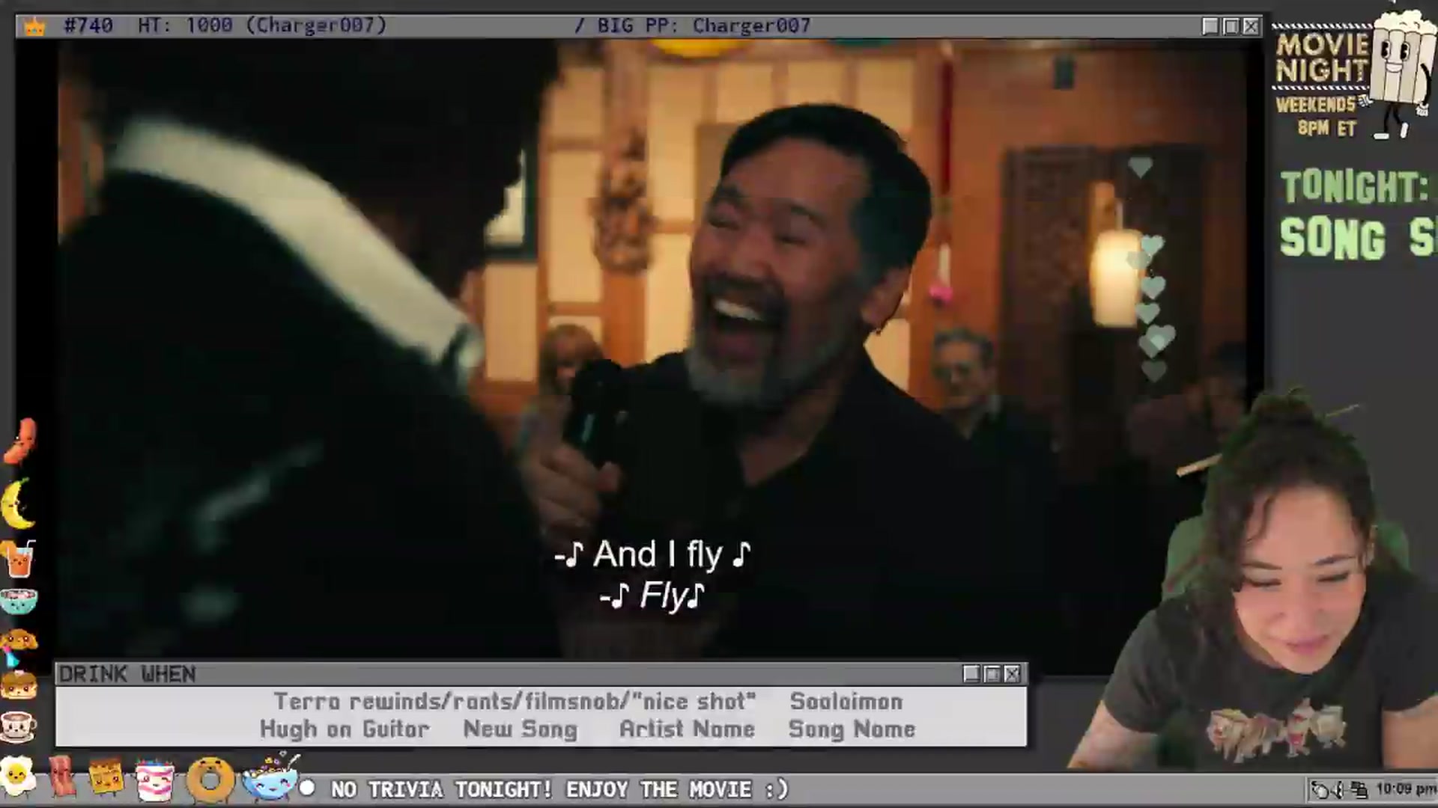
Task: Click the '#740' counter in the title bar
Action: pos(88,26)
